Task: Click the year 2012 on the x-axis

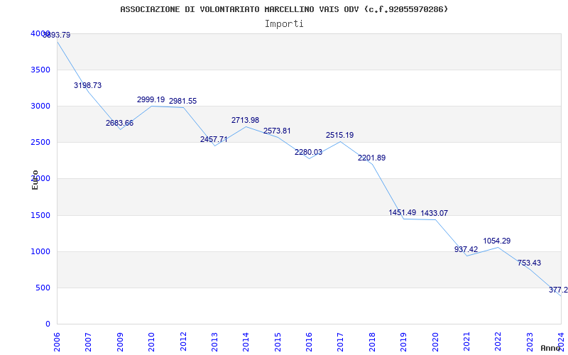Action: click(x=183, y=342)
